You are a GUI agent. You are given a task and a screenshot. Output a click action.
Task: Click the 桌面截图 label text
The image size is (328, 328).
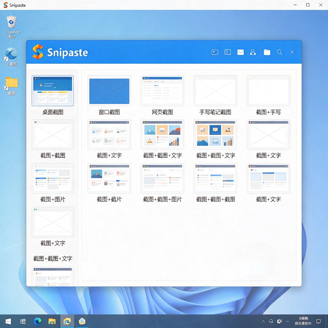click(x=53, y=112)
